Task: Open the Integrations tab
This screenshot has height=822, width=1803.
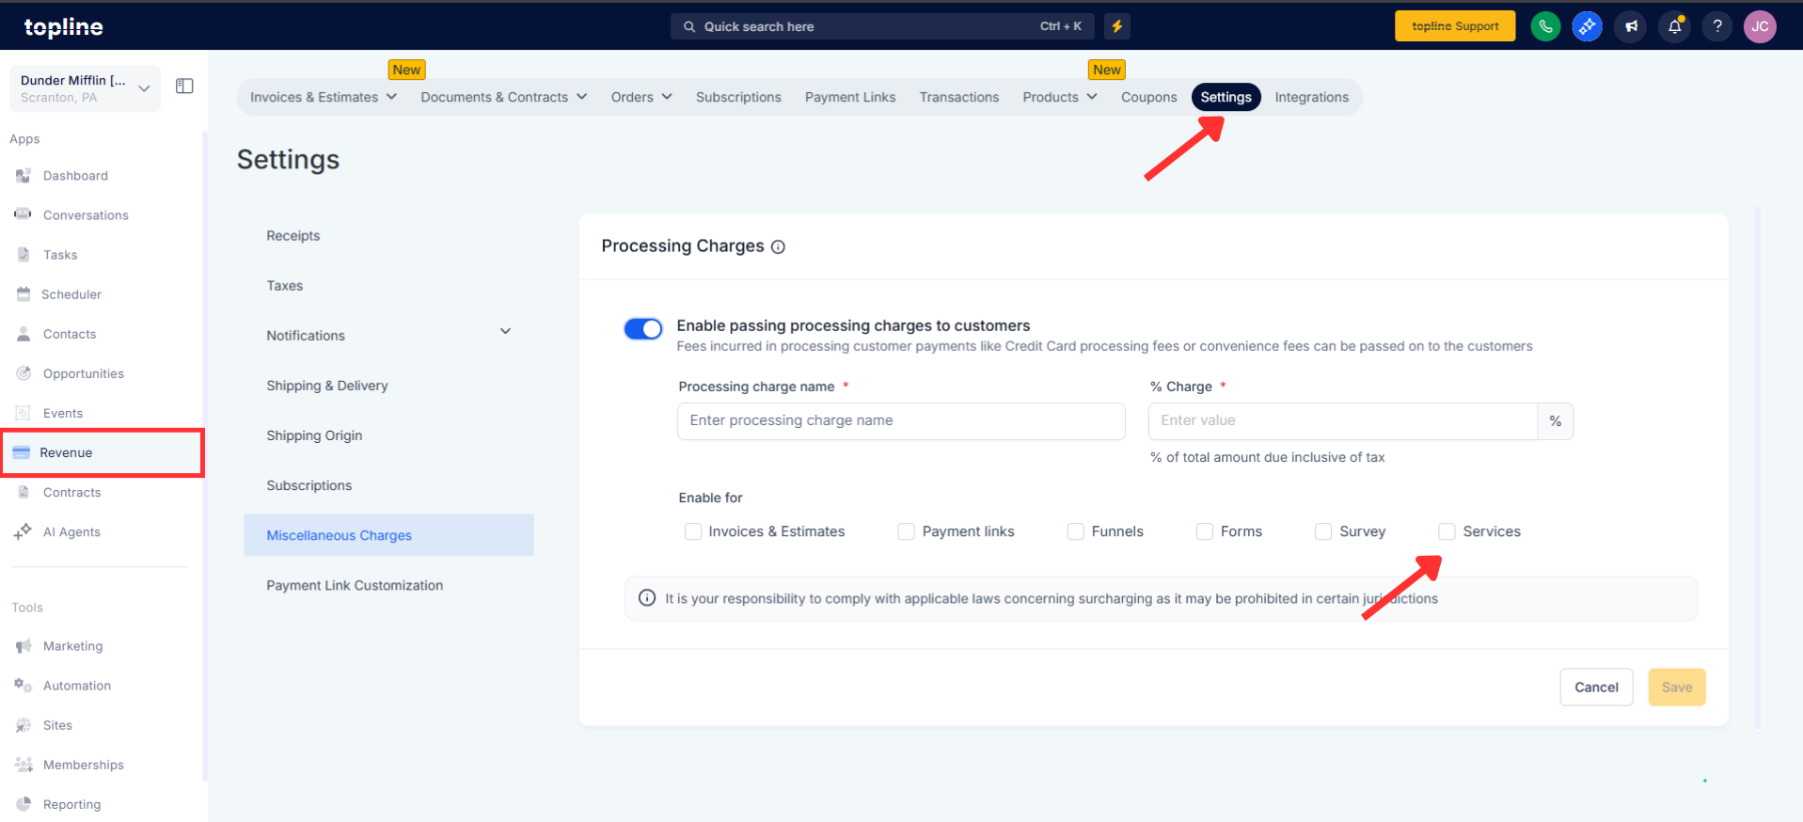Action: point(1312,97)
